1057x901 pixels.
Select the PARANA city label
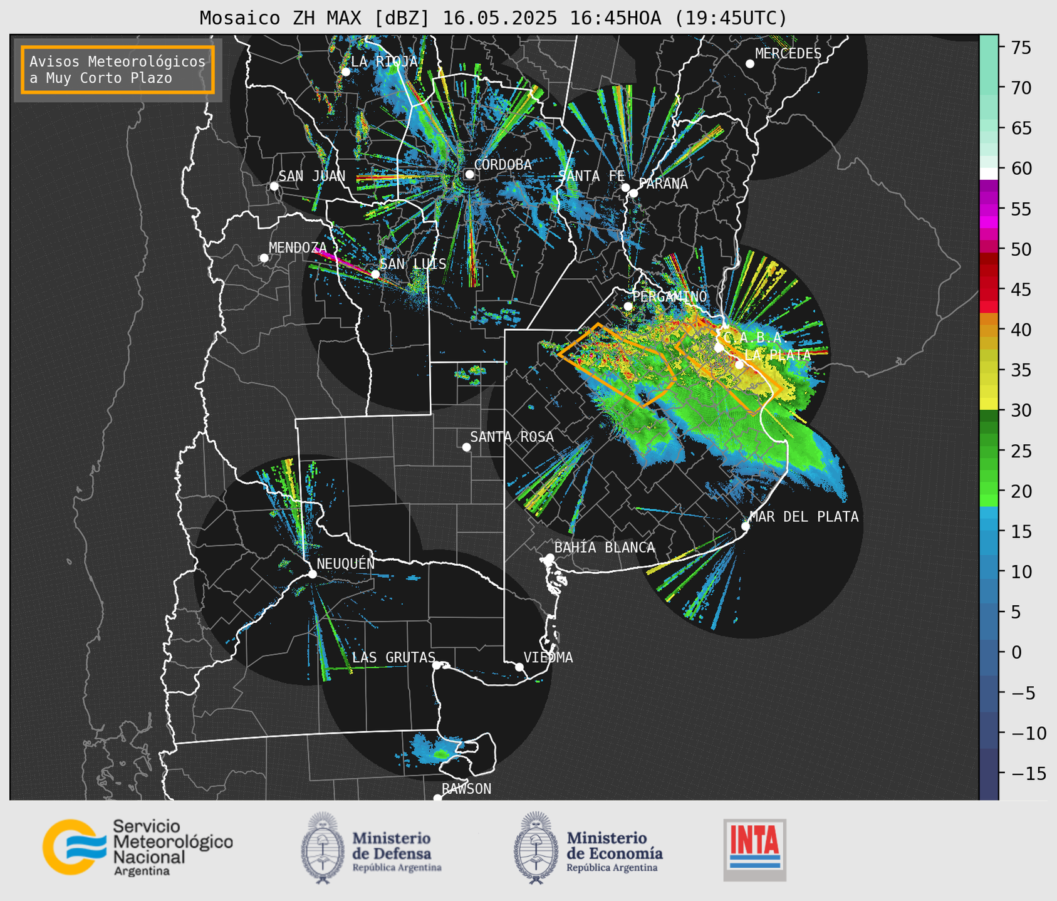(664, 184)
